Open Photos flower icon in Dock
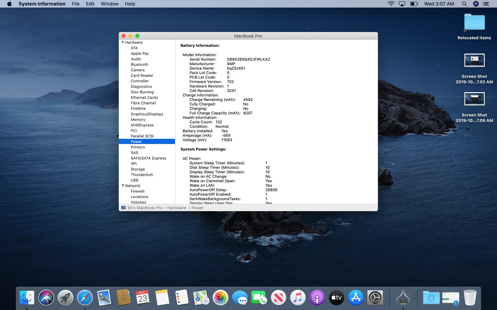The height and width of the screenshot is (310, 497). click(220, 298)
